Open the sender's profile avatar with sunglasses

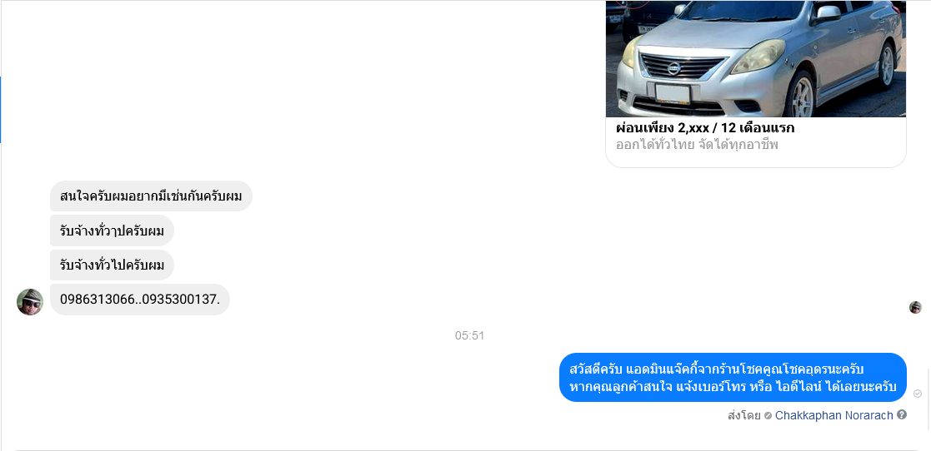coord(30,302)
